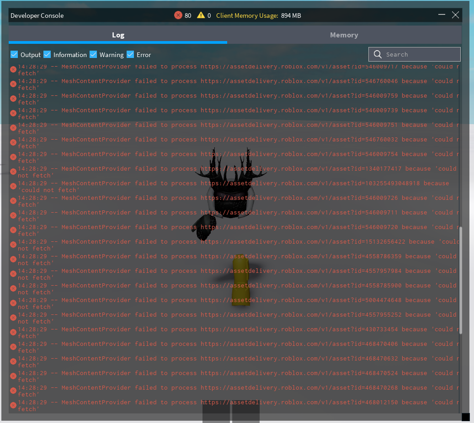Uncheck the Warning filter
474x423 pixels.
click(93, 54)
